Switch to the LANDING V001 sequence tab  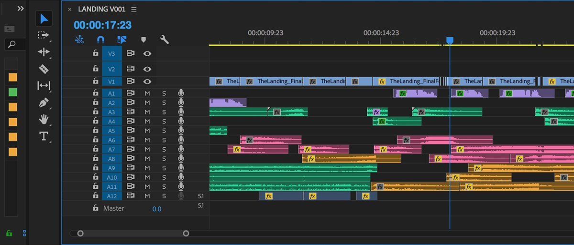pos(102,9)
